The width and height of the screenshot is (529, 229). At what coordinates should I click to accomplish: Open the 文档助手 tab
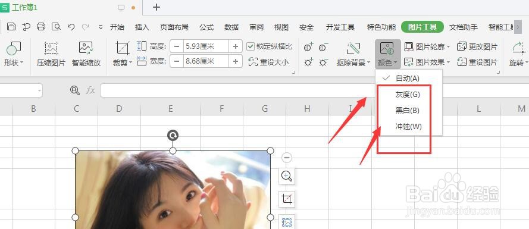click(464, 27)
